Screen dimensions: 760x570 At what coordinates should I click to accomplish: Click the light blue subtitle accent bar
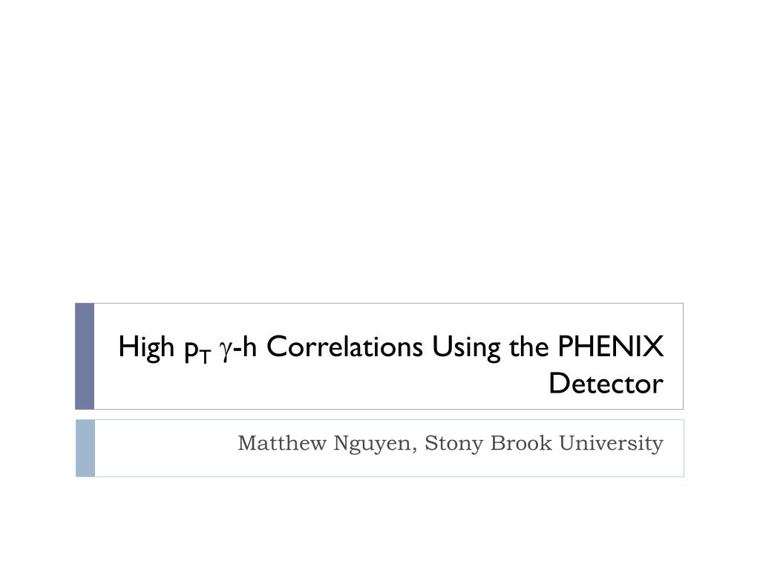[85, 448]
